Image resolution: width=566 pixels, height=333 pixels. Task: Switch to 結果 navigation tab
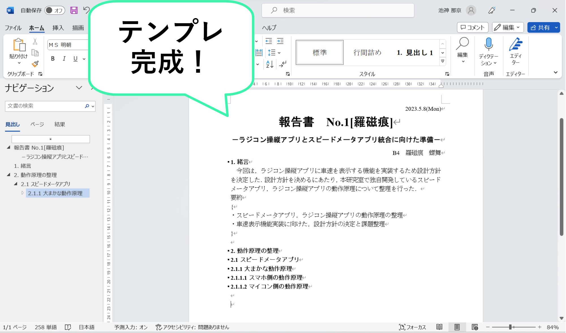[60, 124]
